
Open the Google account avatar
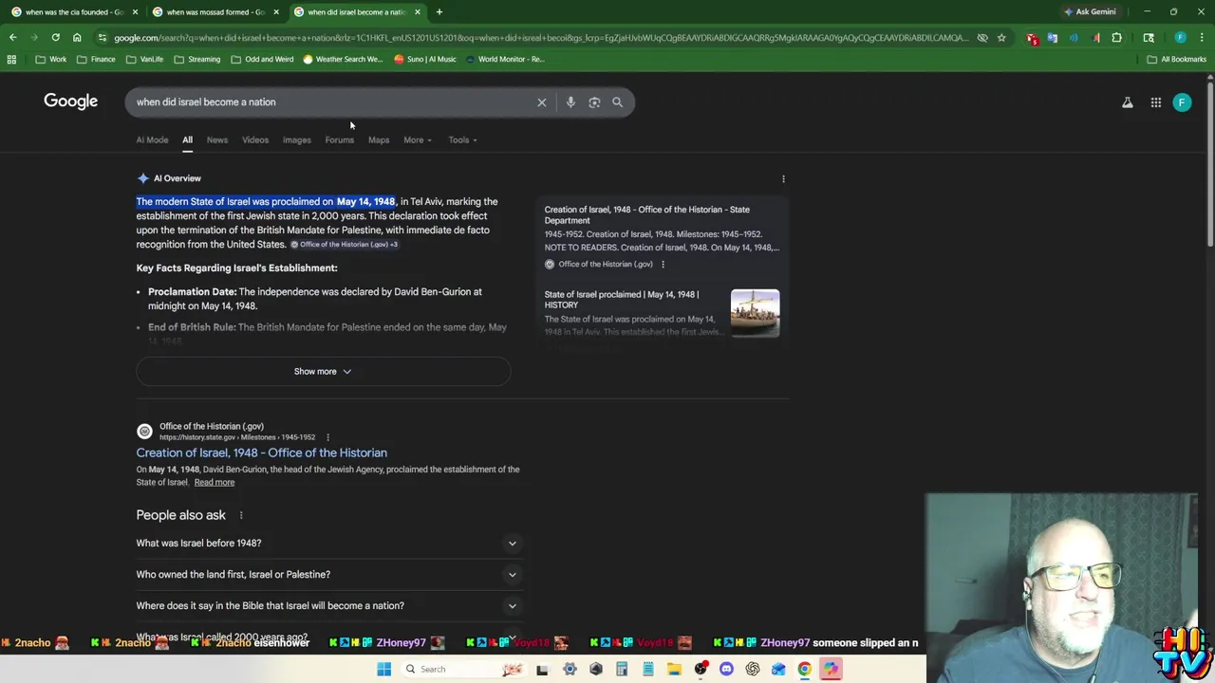(x=1182, y=102)
